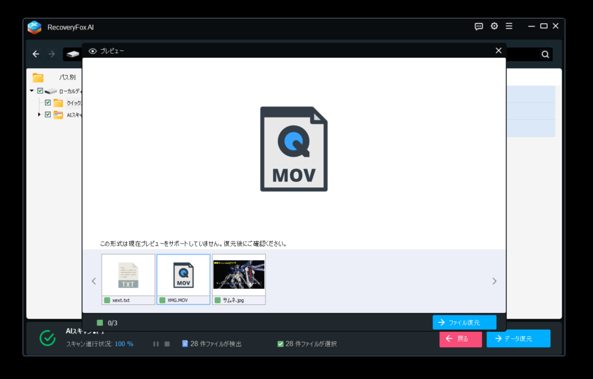Close the プレビュー preview dialog
Image resolution: width=593 pixels, height=379 pixels.
499,51
